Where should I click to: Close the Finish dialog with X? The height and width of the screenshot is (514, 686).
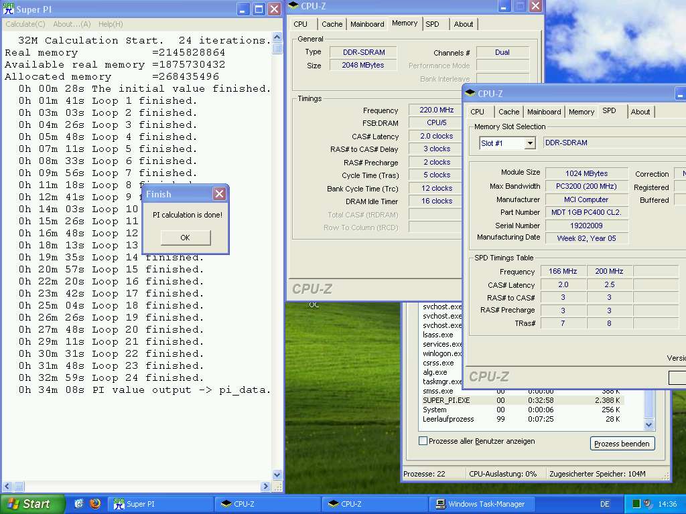[219, 194]
